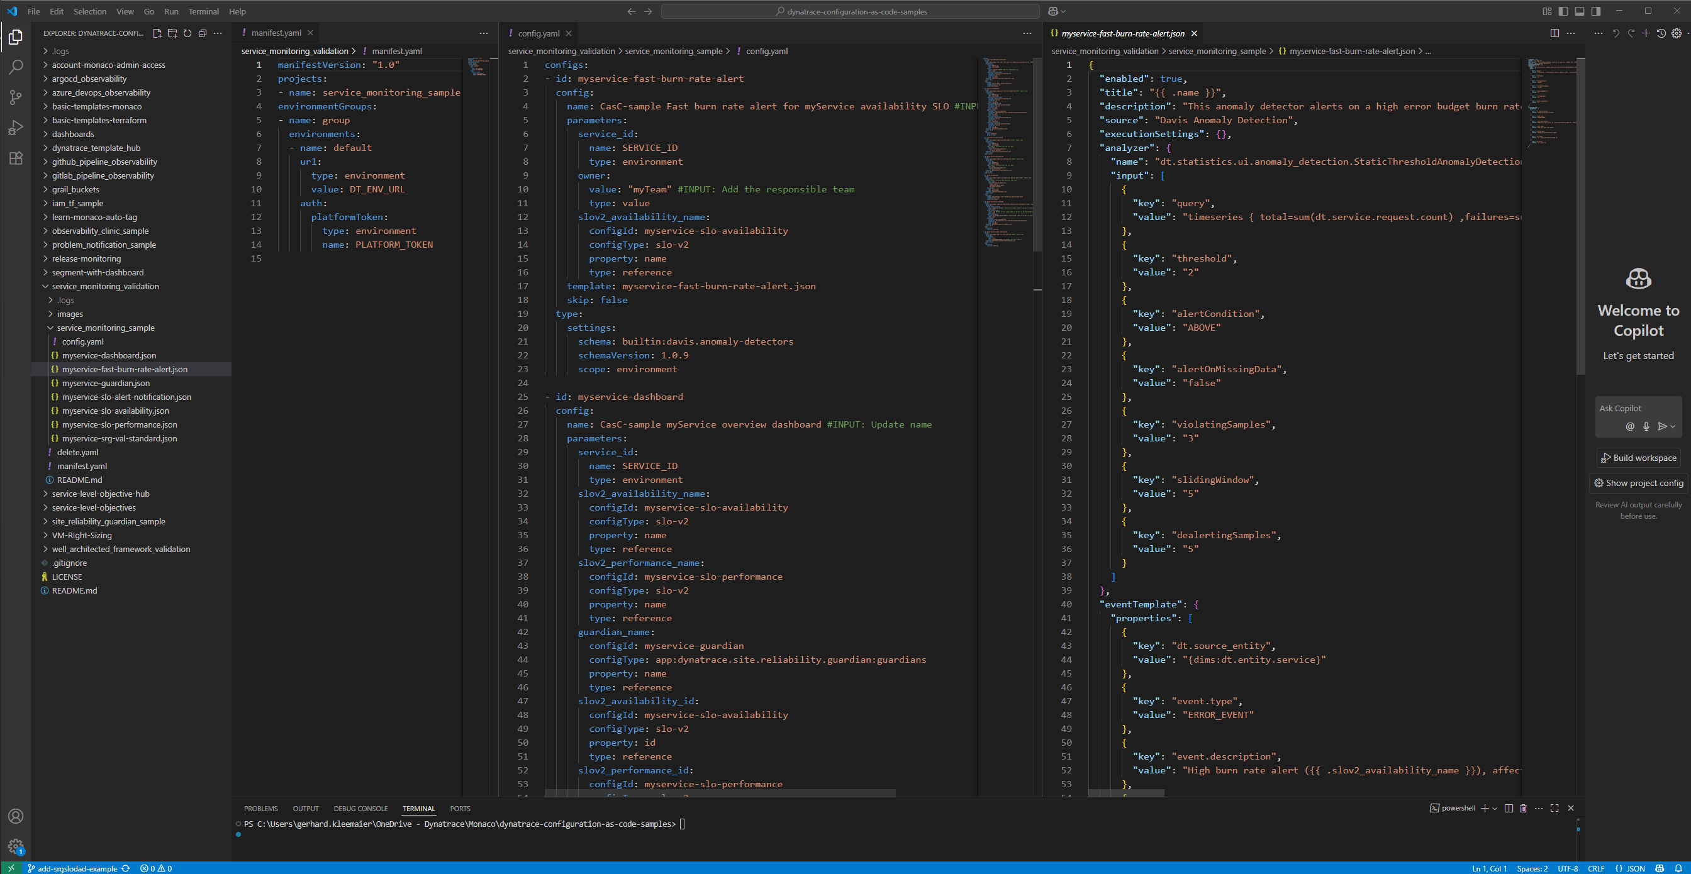Open the Accounts menu in activity bar
Viewport: 1691px width, 874px height.
[x=16, y=816]
